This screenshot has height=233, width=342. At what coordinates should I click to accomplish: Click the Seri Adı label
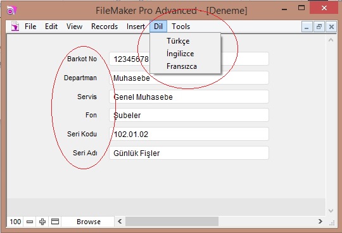click(x=85, y=153)
